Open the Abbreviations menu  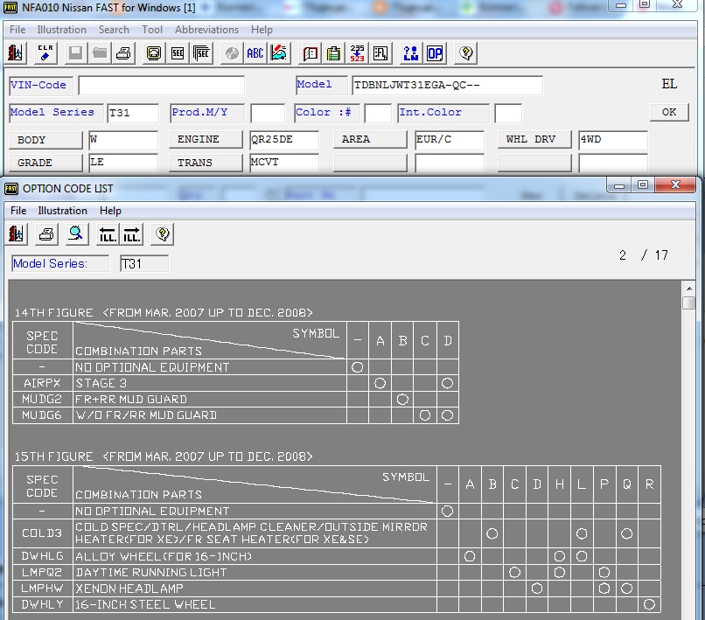(206, 30)
